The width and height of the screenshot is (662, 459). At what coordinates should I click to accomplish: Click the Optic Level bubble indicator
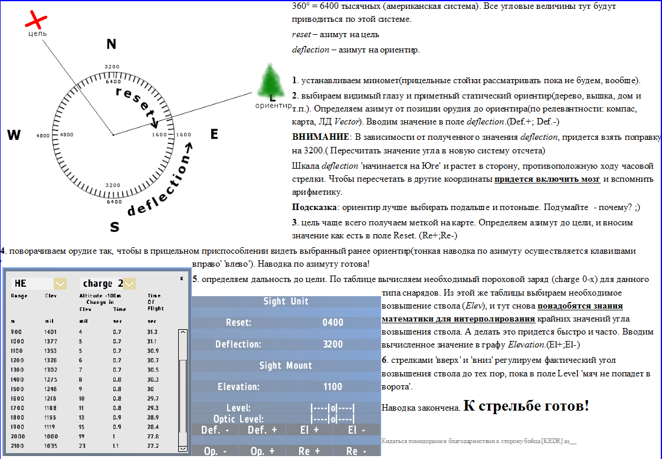coord(333,419)
